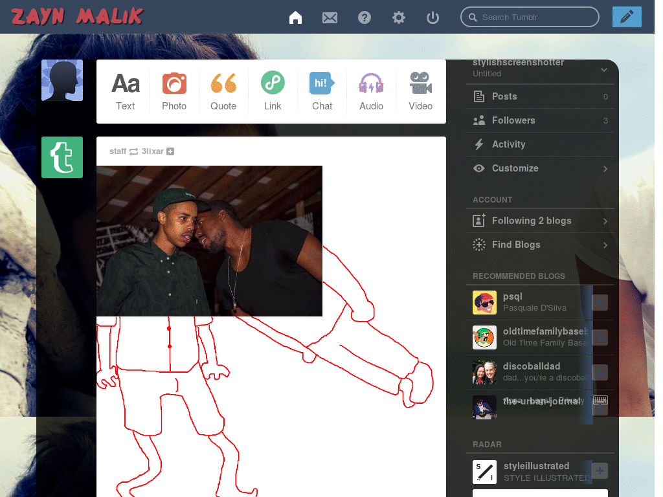The height and width of the screenshot is (497, 663).
Task: Open radar blog styleillustrated
Action: point(536,466)
